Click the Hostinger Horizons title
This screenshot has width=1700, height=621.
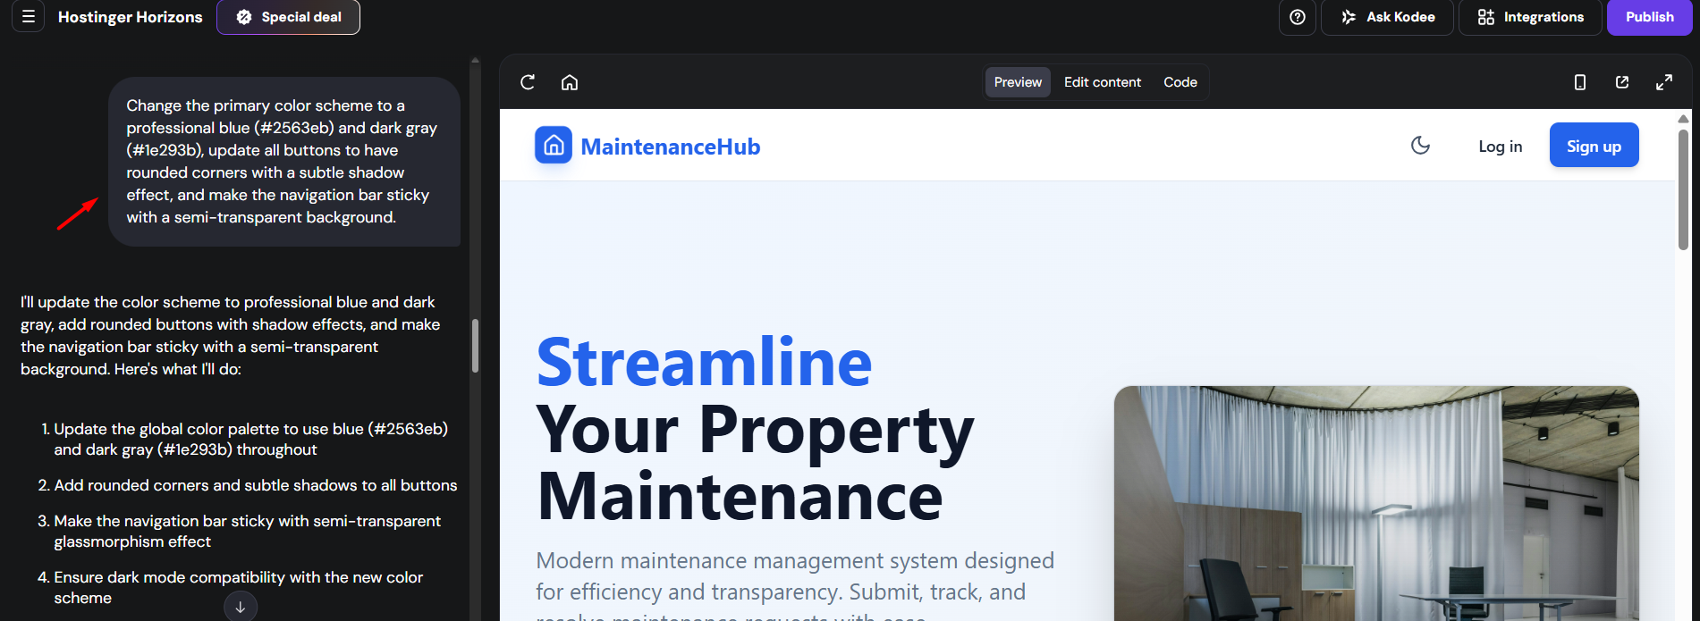(131, 17)
